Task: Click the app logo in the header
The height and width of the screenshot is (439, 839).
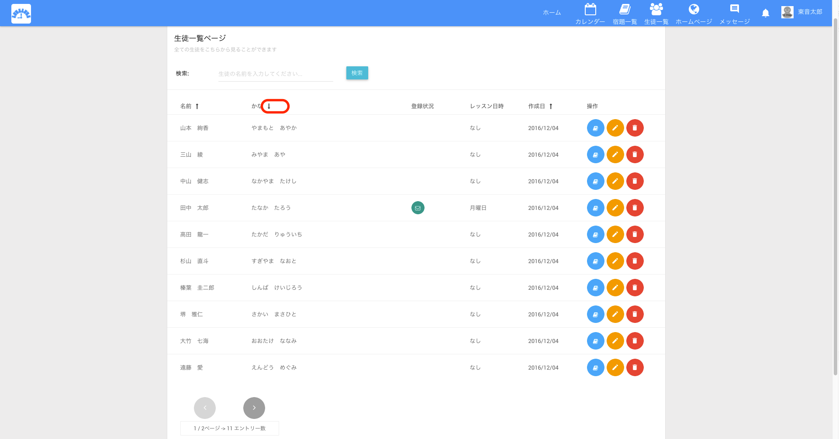Action: [21, 14]
